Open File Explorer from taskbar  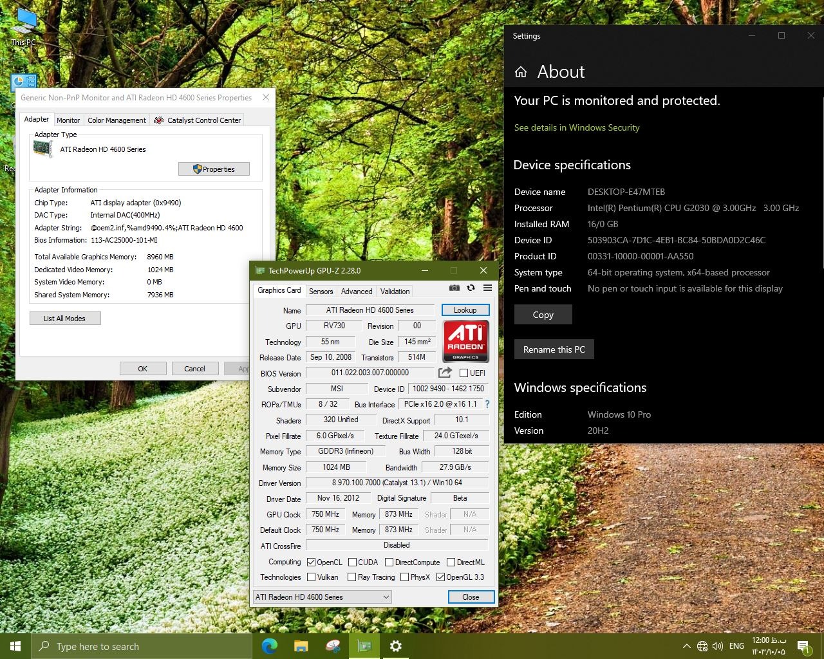[301, 646]
